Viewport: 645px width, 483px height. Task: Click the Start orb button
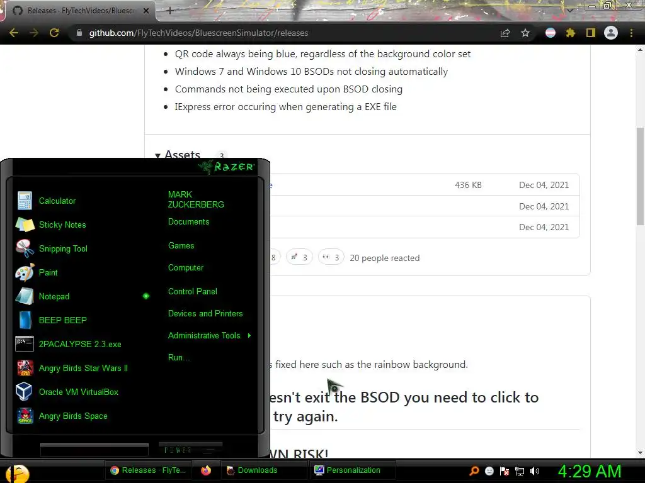[x=17, y=473]
